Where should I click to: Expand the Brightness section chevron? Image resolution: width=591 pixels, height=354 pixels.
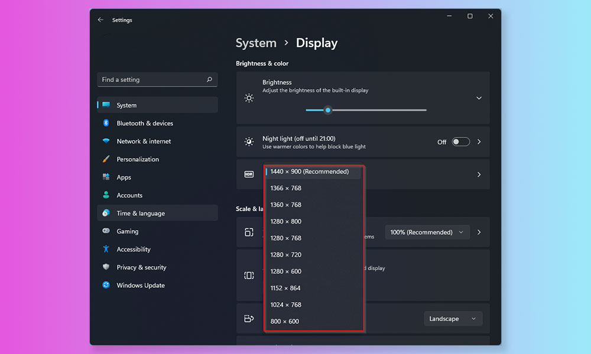[479, 98]
